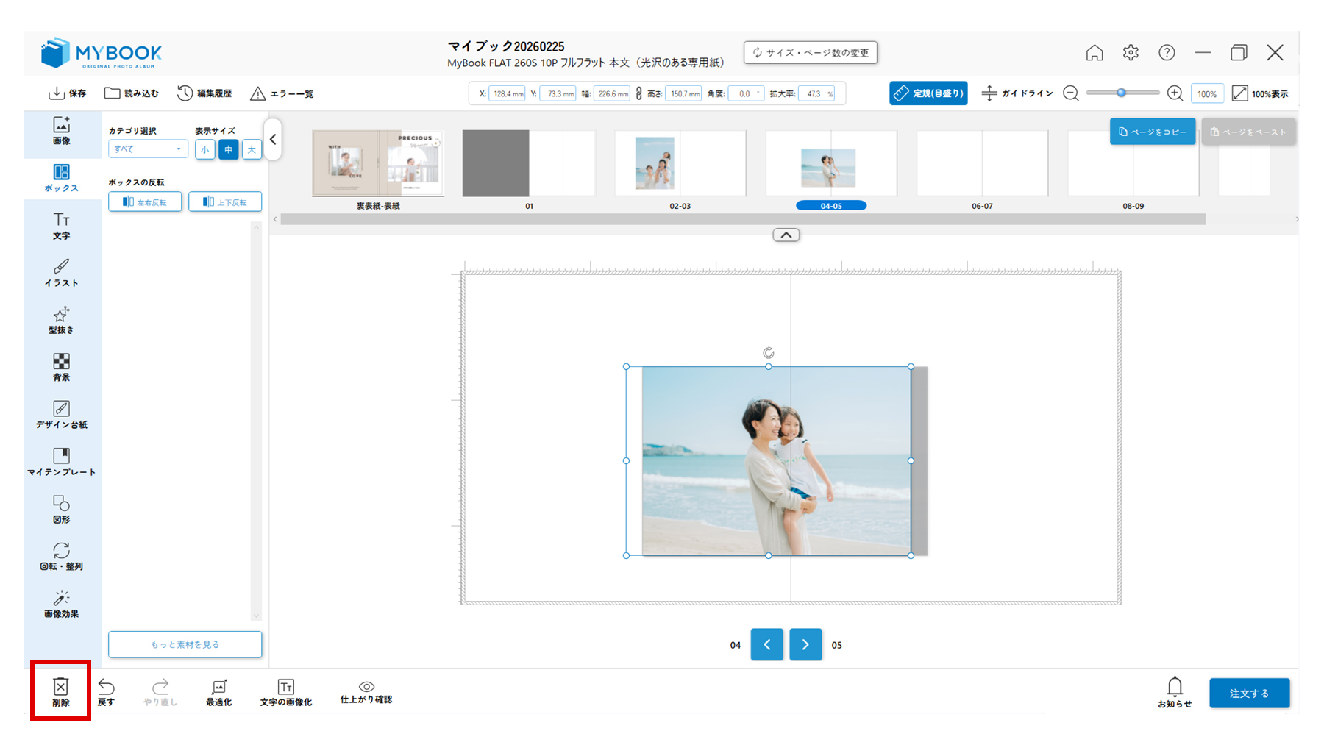Select the ボックス tool in sidebar

(62, 179)
